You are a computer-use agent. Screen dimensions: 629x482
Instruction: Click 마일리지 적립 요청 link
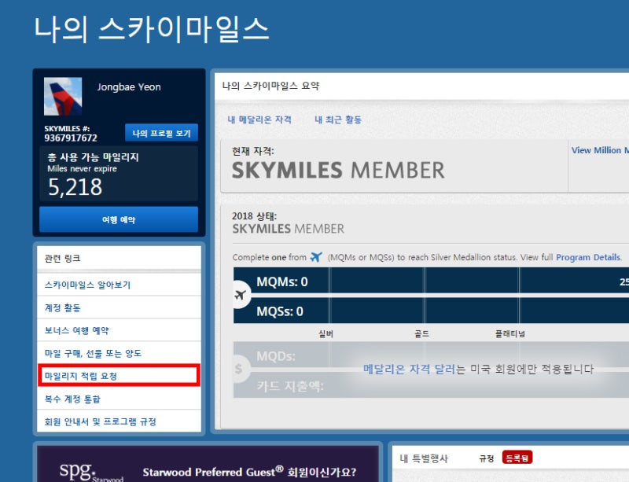(81, 376)
